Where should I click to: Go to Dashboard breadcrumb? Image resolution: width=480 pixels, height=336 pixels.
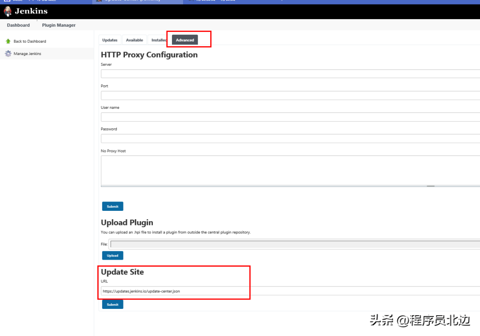(18, 25)
